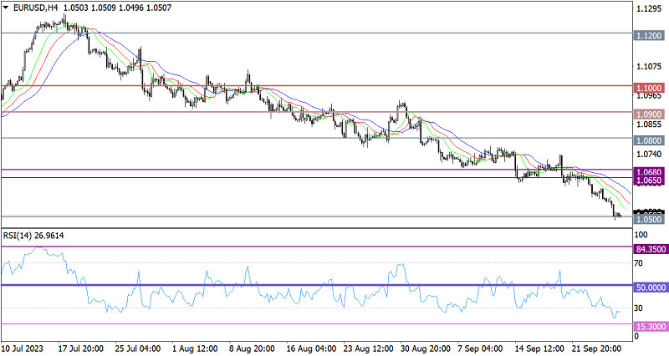Click the 1.0900 level label on price axis
The image size is (669, 356).
649,114
